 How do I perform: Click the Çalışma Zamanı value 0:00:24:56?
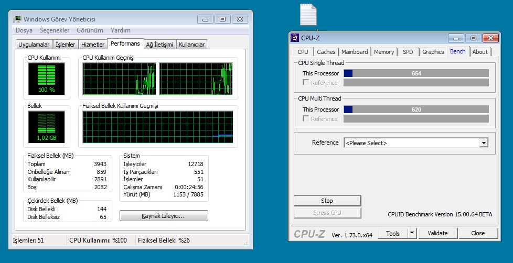pyautogui.click(x=189, y=187)
